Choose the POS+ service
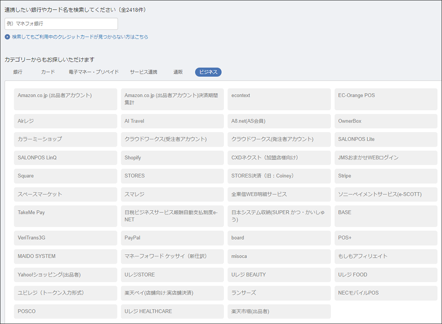Viewport: 442px width, 324px height. [386, 238]
